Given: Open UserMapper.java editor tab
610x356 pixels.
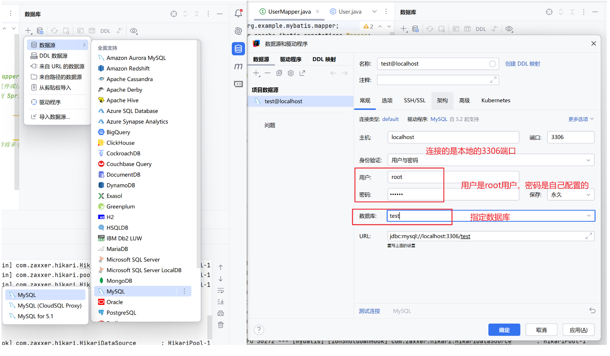Looking at the screenshot, I should click(289, 11).
